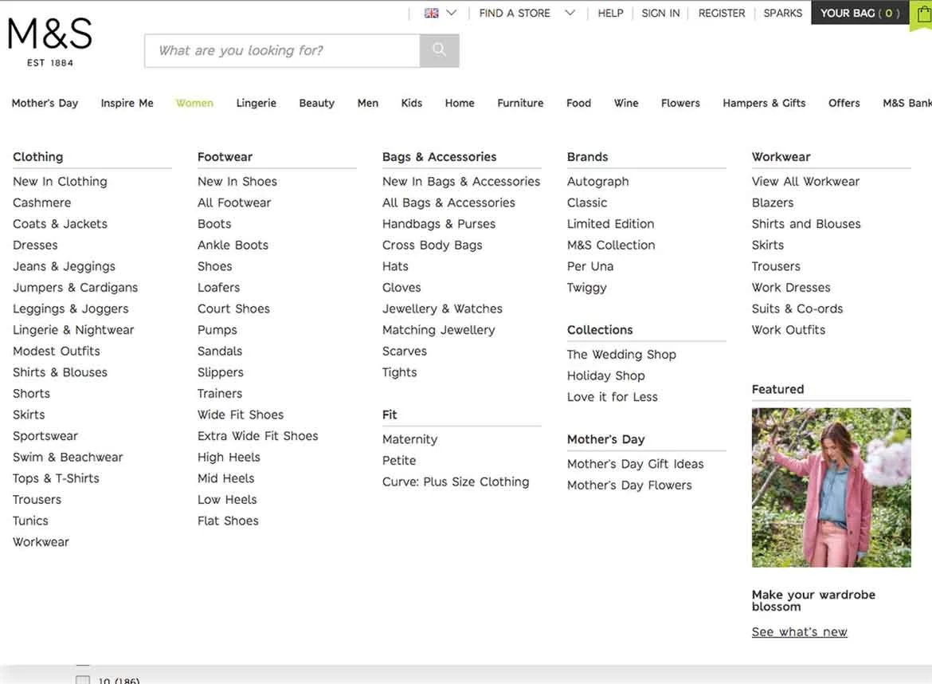Open the Home menu
This screenshot has width=932, height=684.
(460, 103)
